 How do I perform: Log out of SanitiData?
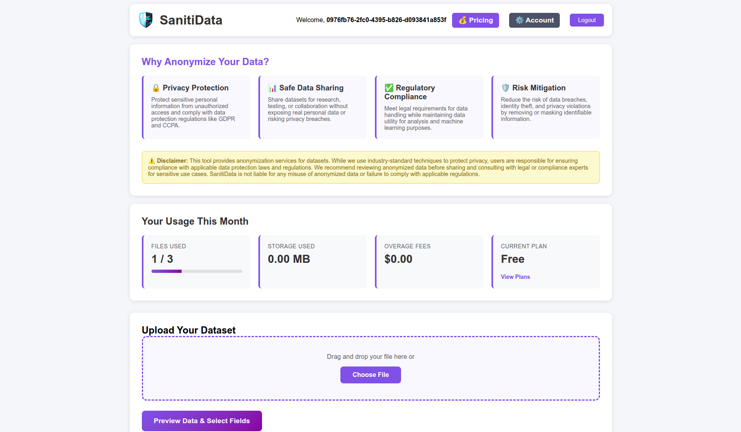pyautogui.click(x=586, y=20)
